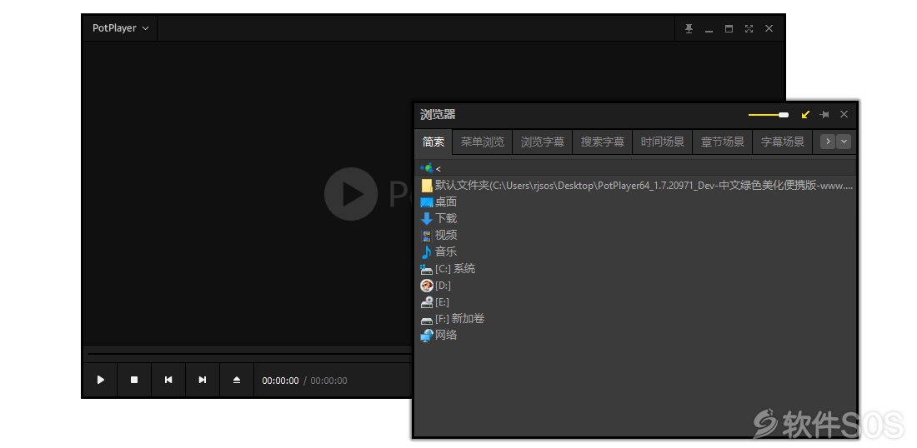This screenshot has height=448, width=917.
Task: Switch to the 搜索字幕 tab
Action: pyautogui.click(x=603, y=142)
